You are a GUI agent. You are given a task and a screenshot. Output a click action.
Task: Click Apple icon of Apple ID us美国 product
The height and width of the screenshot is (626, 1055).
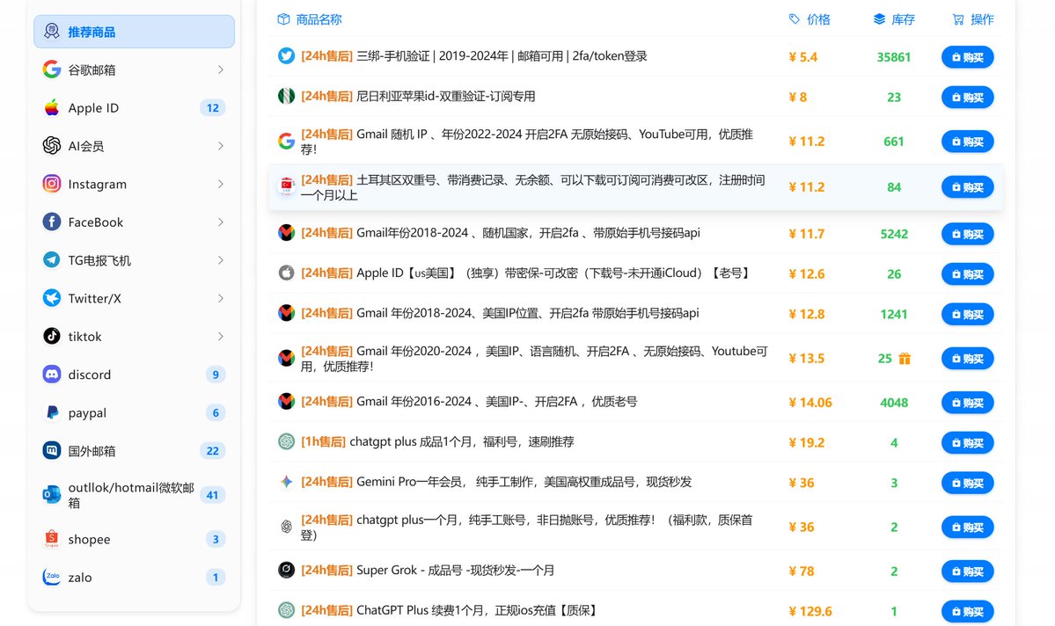click(287, 273)
